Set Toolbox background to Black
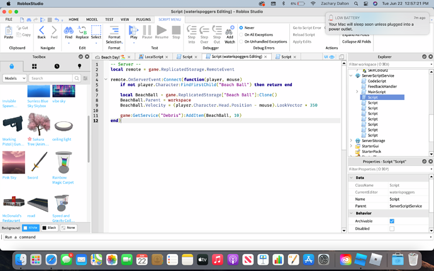 point(50,228)
